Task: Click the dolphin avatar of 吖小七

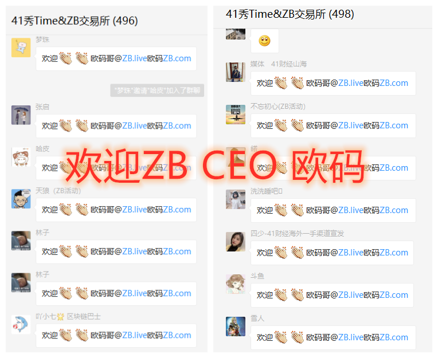Action: [21, 325]
